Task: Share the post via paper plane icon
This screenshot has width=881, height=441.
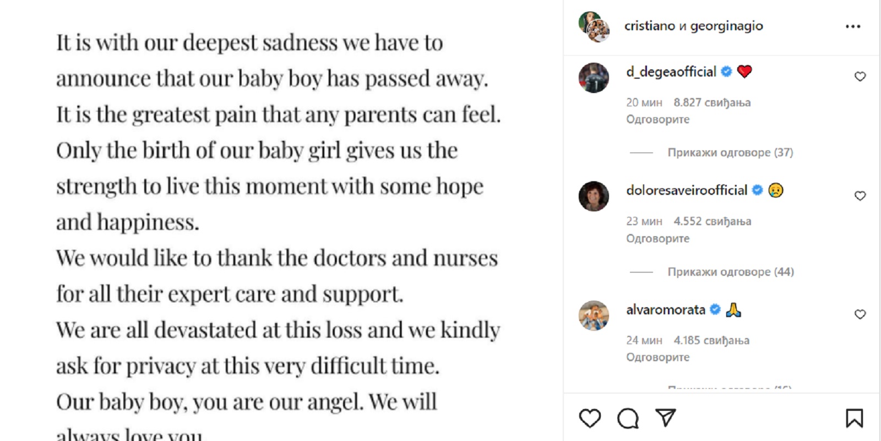Action: [x=665, y=418]
